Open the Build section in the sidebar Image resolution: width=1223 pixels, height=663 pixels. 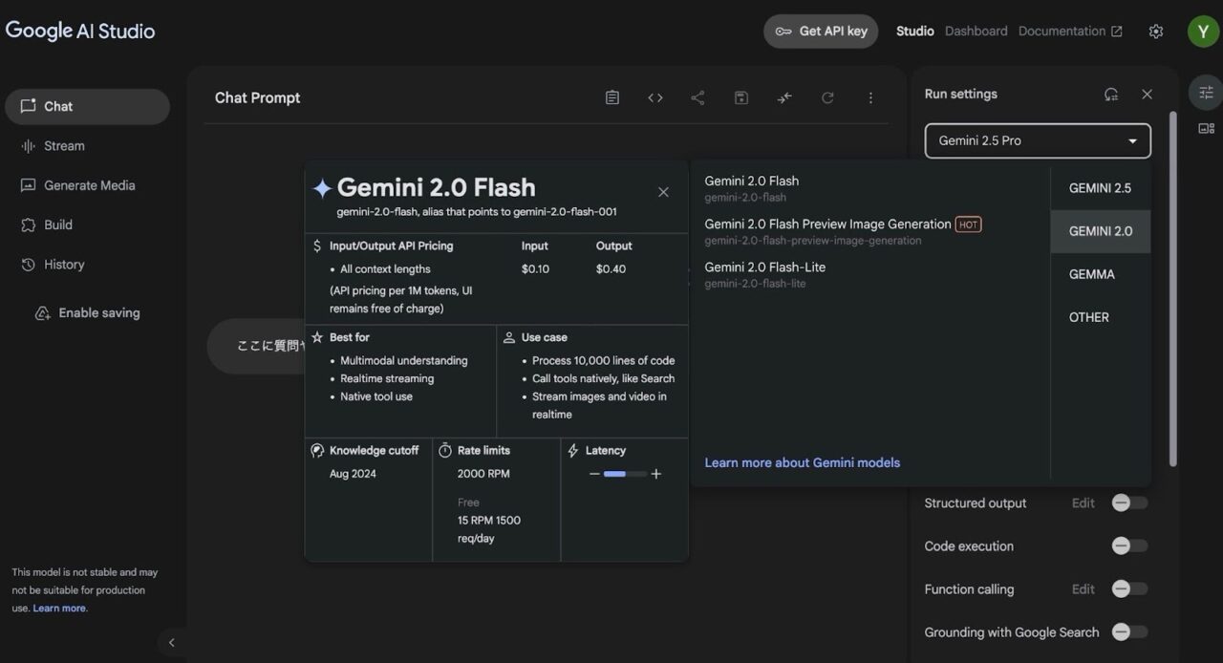(x=87, y=225)
